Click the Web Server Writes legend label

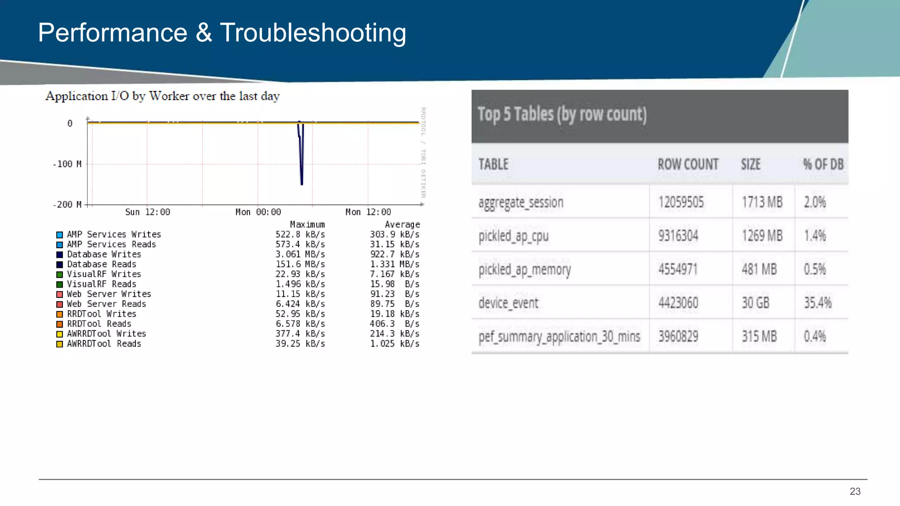[x=109, y=294]
